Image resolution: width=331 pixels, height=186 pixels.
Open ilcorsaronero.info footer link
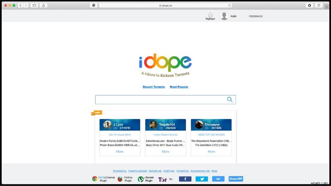(x=200, y=171)
